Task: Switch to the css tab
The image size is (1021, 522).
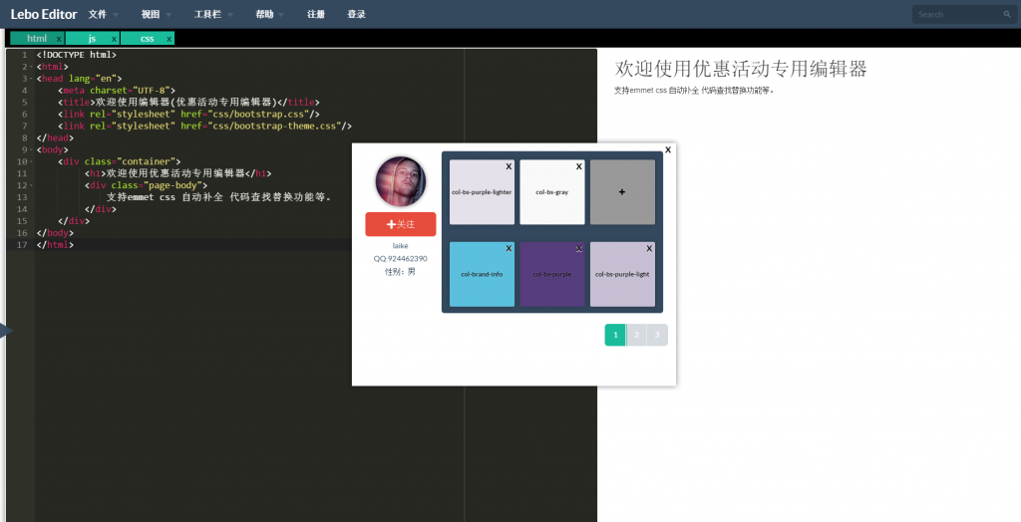Action: tap(147, 39)
